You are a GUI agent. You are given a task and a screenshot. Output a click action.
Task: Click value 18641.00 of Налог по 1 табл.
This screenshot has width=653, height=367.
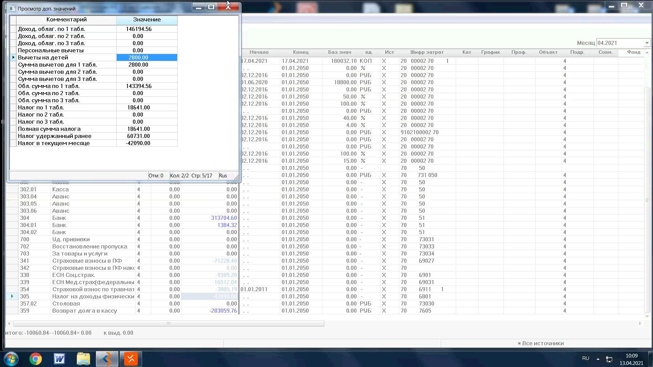147,107
